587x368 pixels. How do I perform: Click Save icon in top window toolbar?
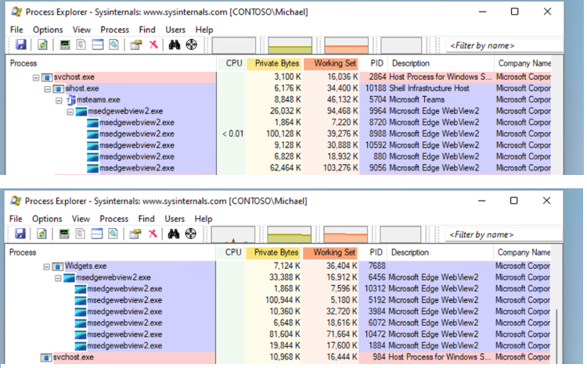coord(20,45)
